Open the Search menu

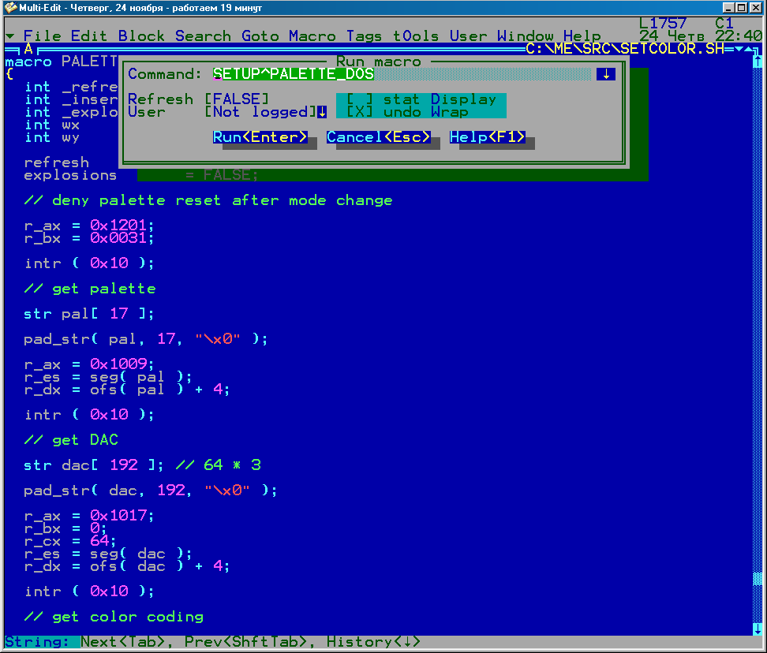click(x=203, y=36)
